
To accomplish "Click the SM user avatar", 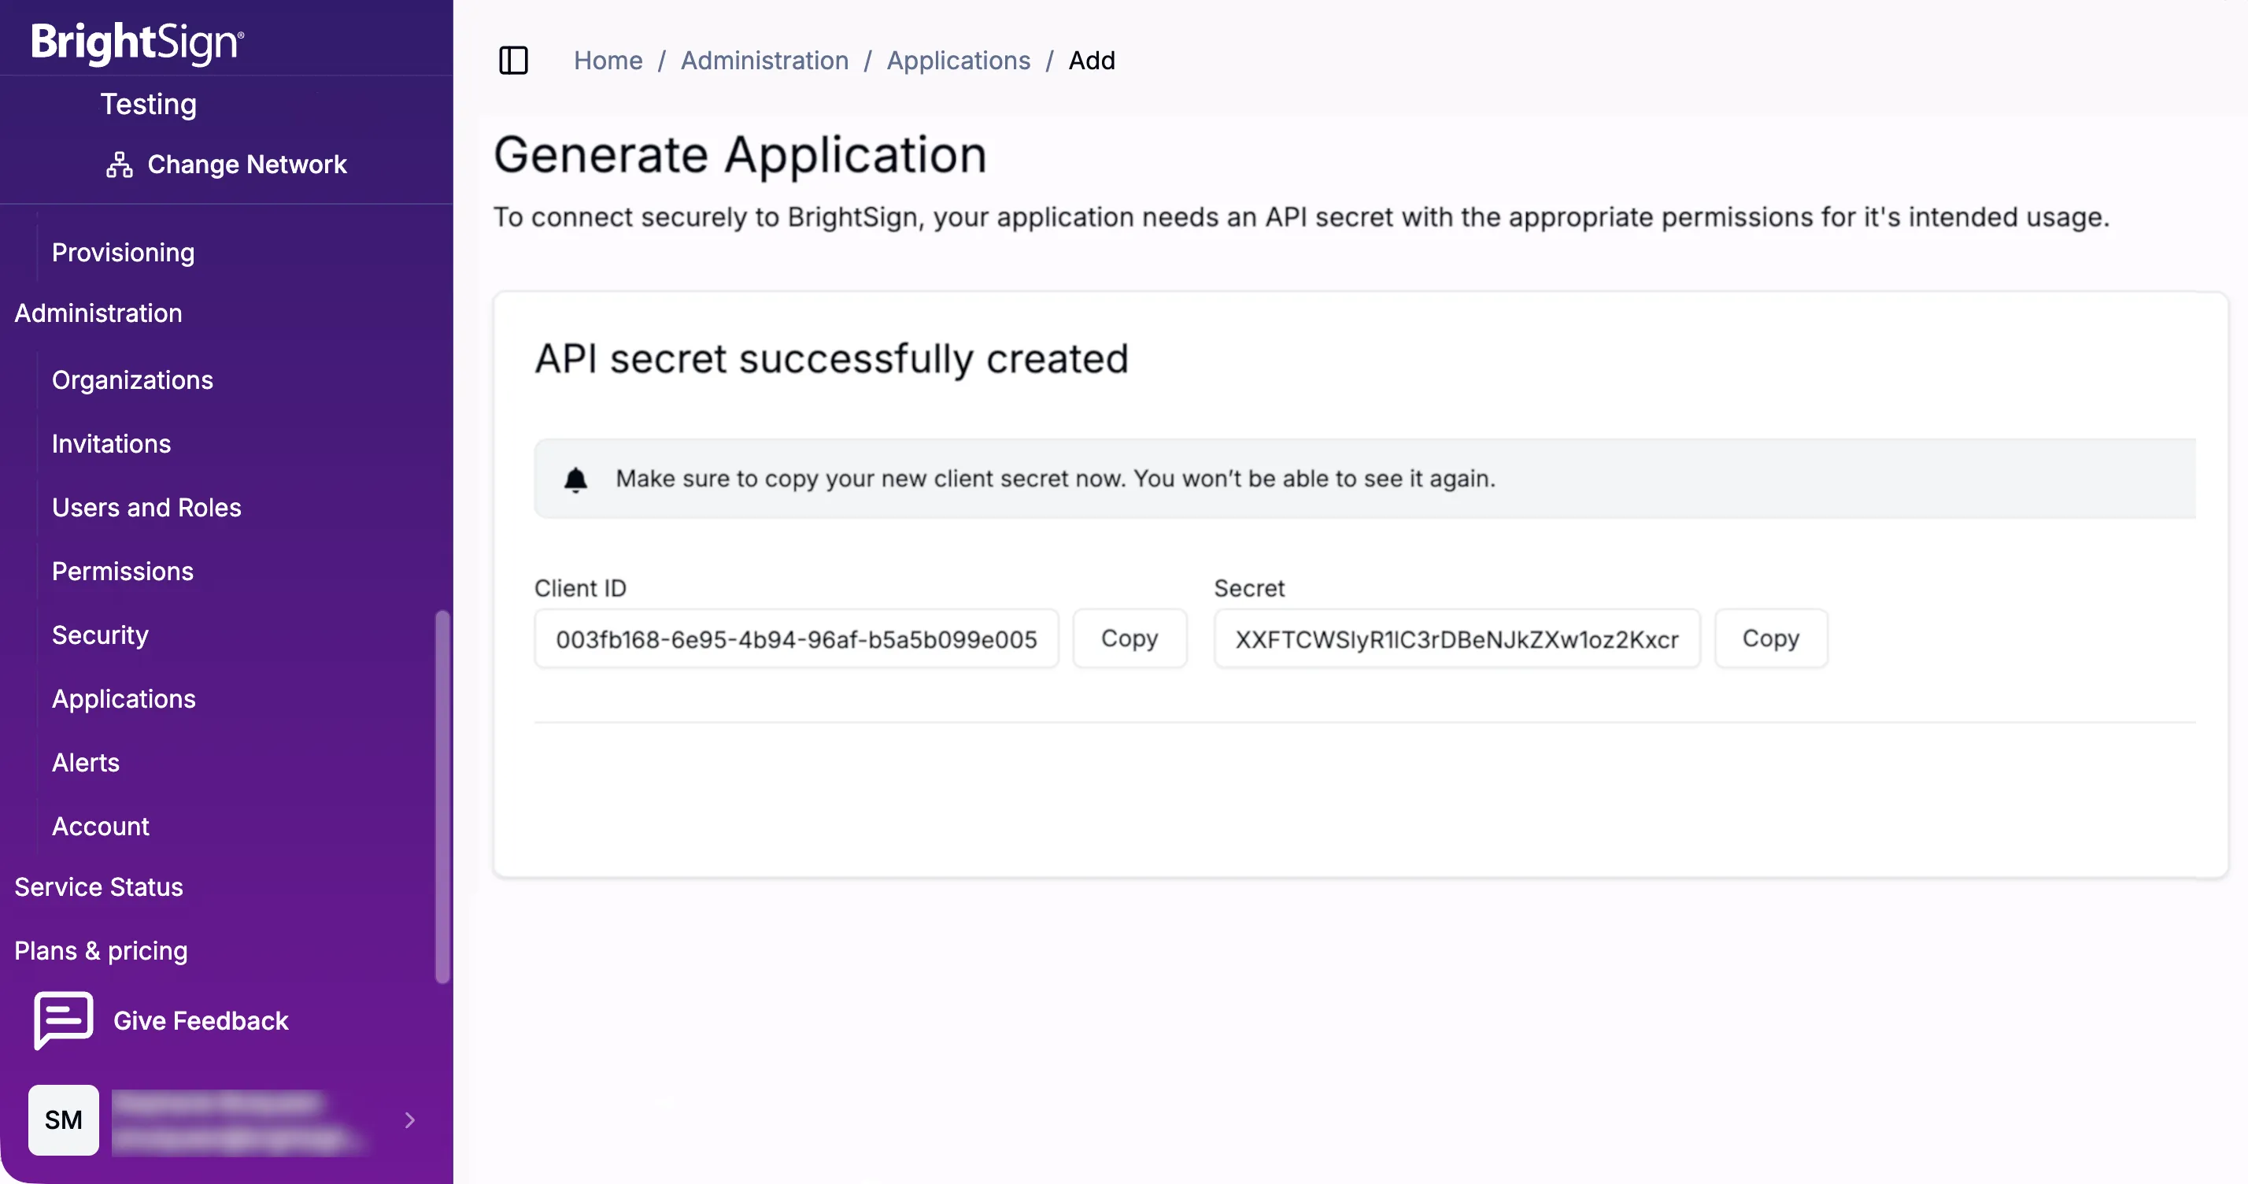I will coord(64,1119).
